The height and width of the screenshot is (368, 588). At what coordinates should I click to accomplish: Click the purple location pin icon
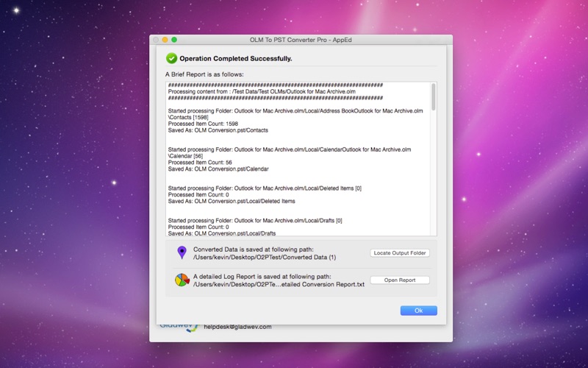click(182, 252)
